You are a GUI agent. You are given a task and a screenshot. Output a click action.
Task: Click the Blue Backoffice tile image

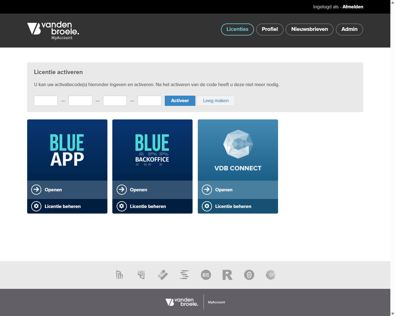coord(152,150)
